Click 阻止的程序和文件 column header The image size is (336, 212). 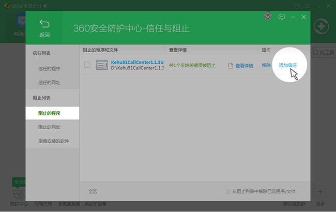point(100,50)
